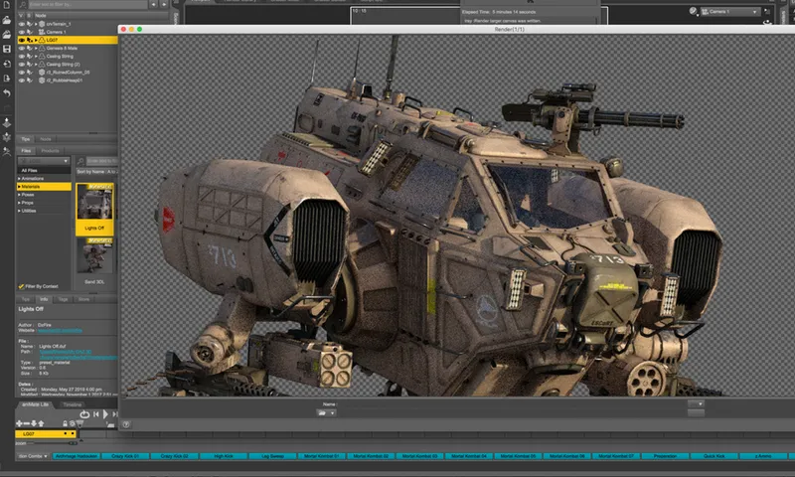Toggle visibility eye for LG07
The image size is (795, 477).
22,40
